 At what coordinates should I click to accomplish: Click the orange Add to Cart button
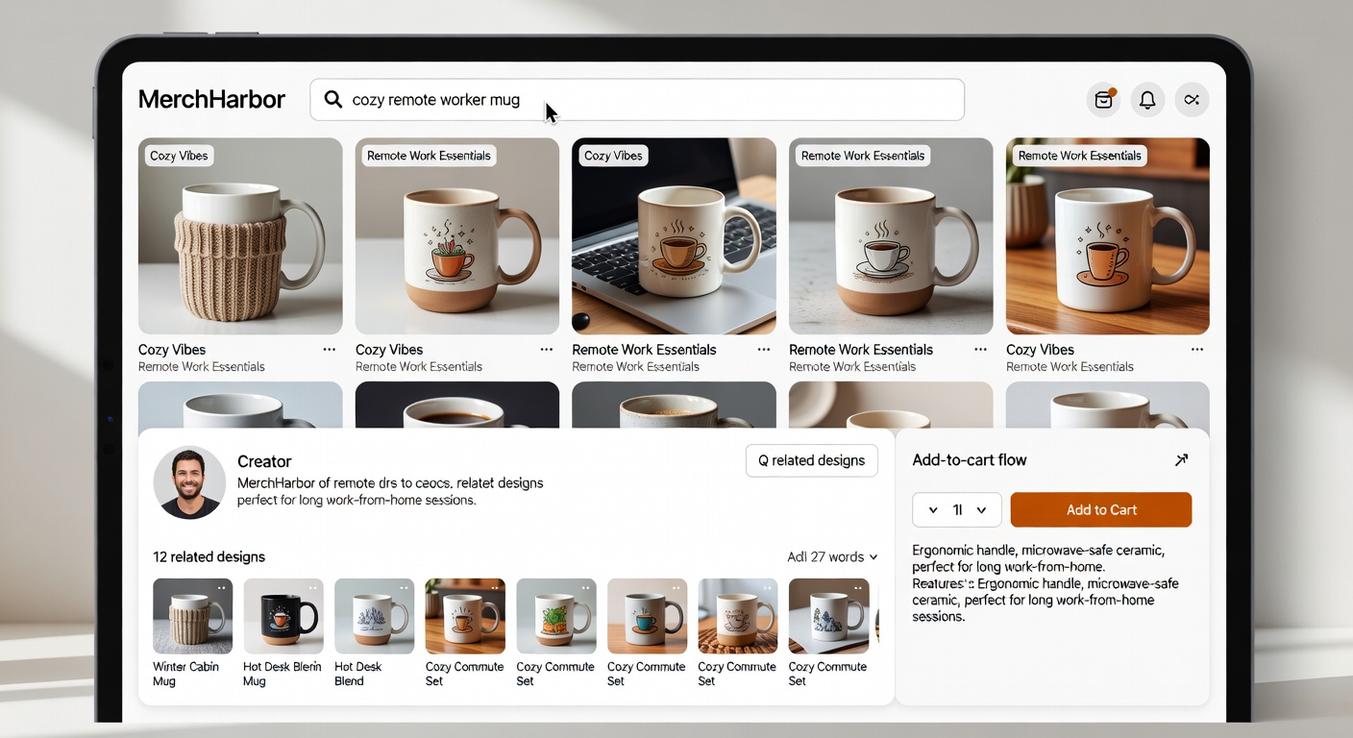click(1101, 510)
